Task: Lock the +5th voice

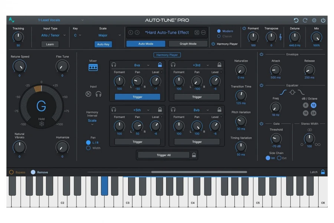Action: tap(160, 110)
